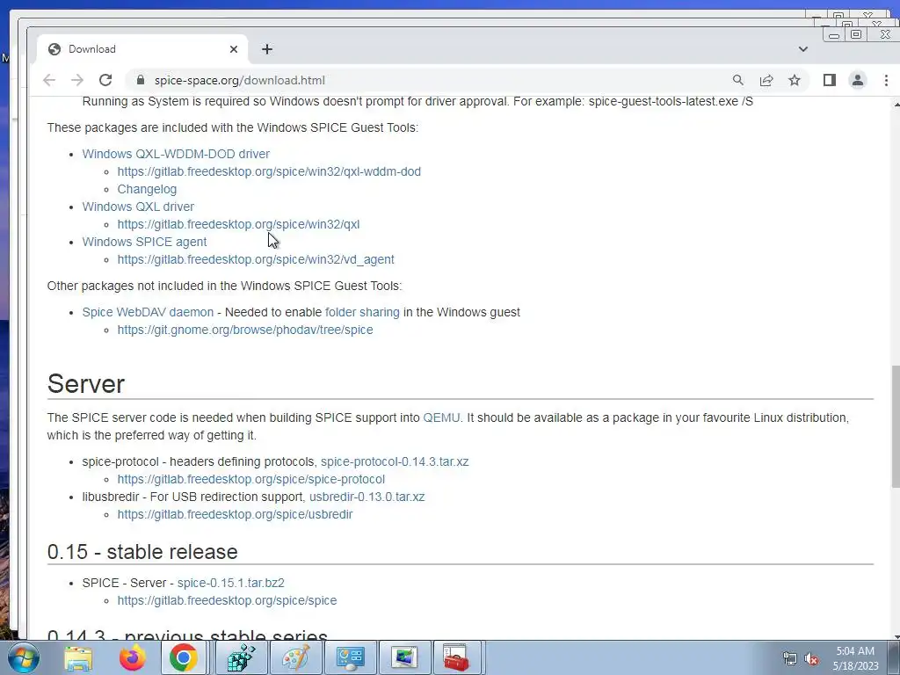Open the red toolbox taskbar icon
This screenshot has height=675, width=900.
(459, 657)
